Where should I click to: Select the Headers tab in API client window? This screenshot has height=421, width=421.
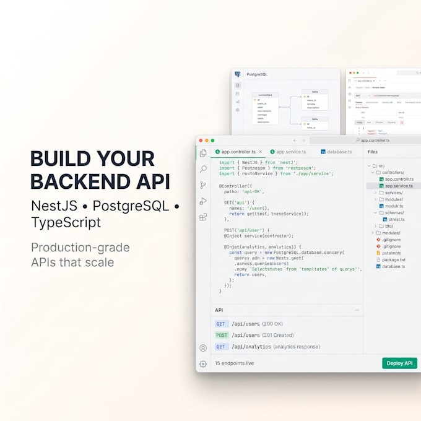pyautogui.click(x=387, y=102)
